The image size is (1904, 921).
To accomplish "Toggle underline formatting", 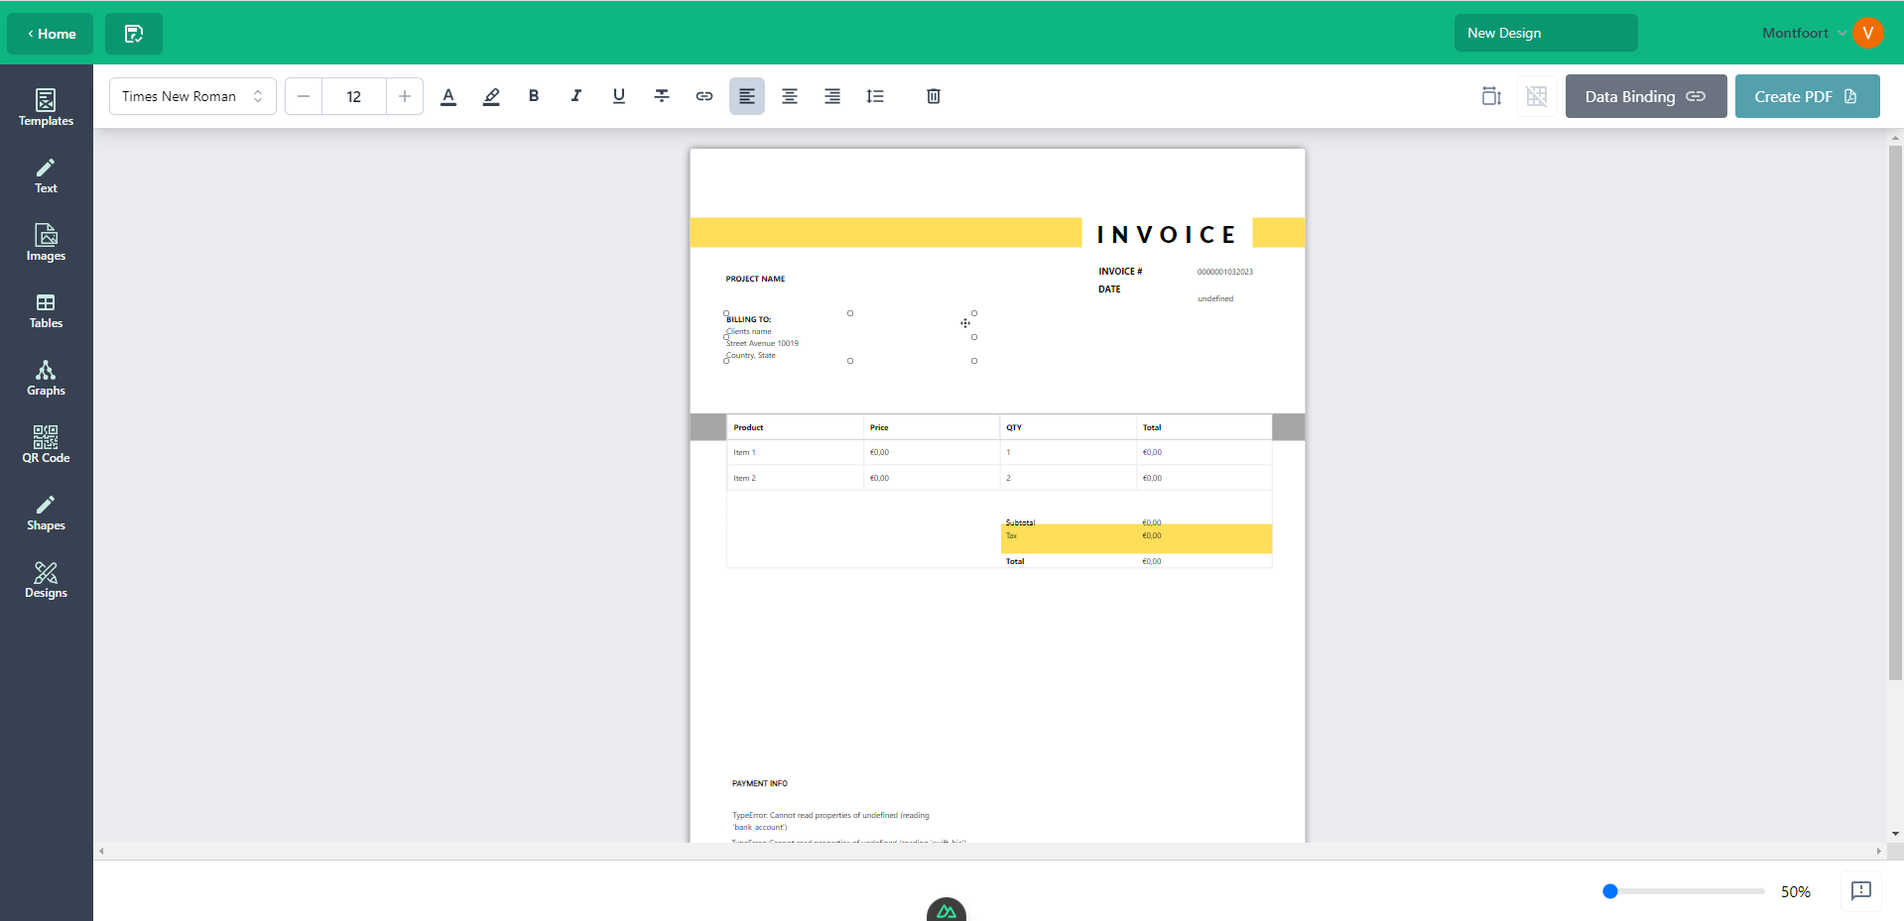I will point(618,96).
